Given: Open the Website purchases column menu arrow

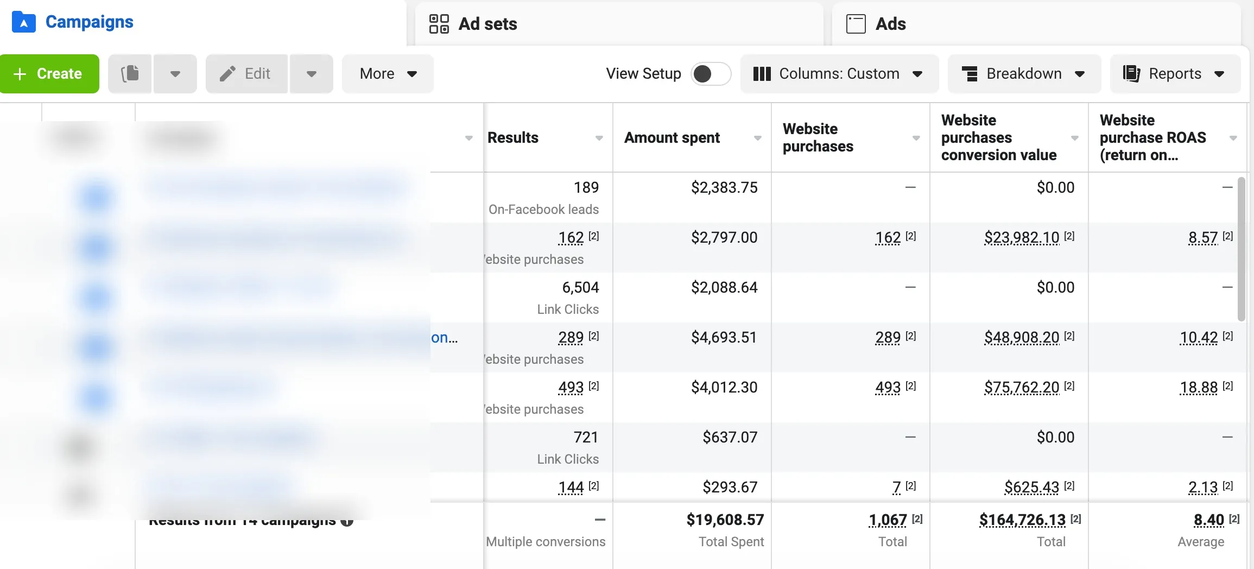Looking at the screenshot, I should tap(916, 138).
